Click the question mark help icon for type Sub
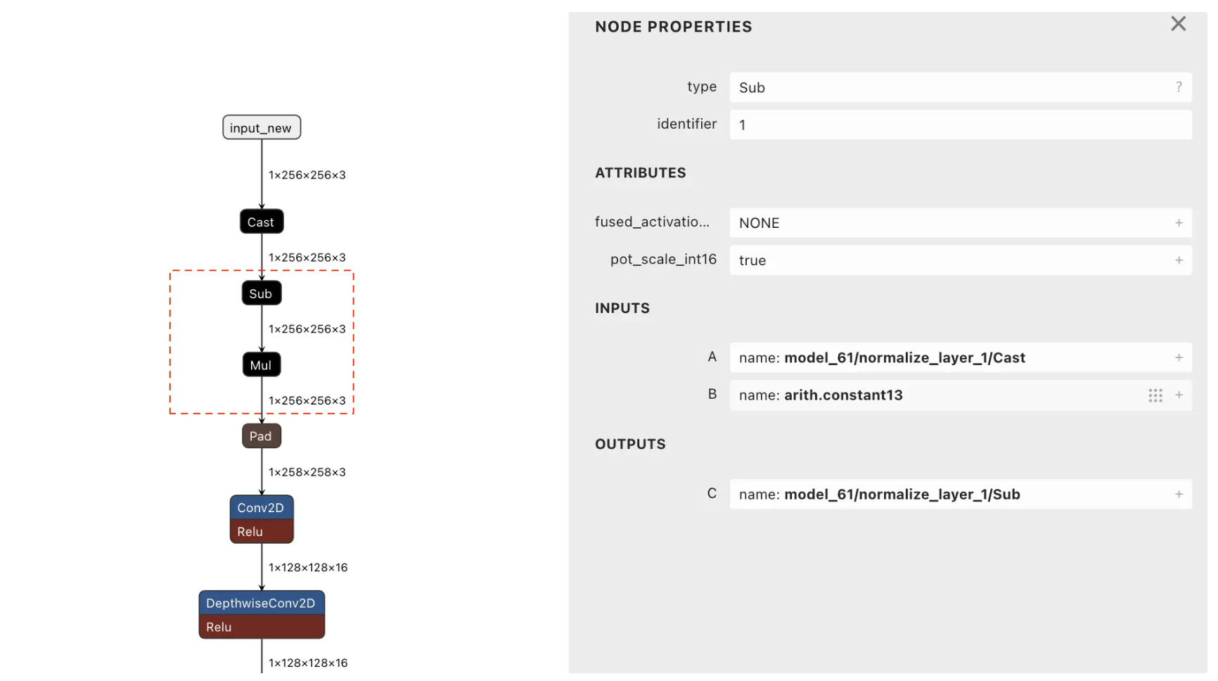This screenshot has height=681, width=1218. pos(1179,87)
